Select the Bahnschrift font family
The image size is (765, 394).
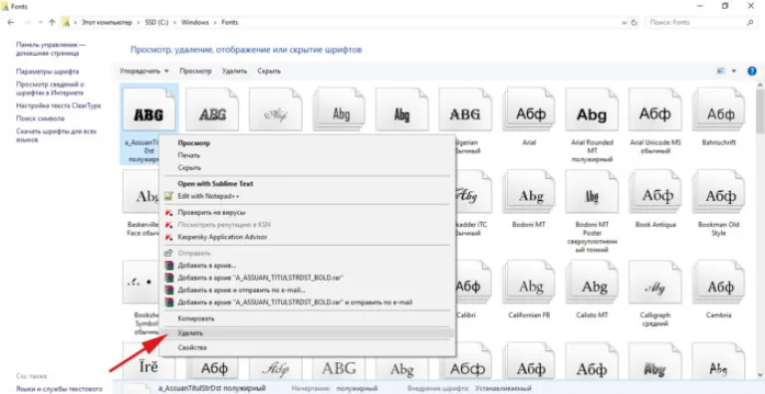(x=718, y=118)
